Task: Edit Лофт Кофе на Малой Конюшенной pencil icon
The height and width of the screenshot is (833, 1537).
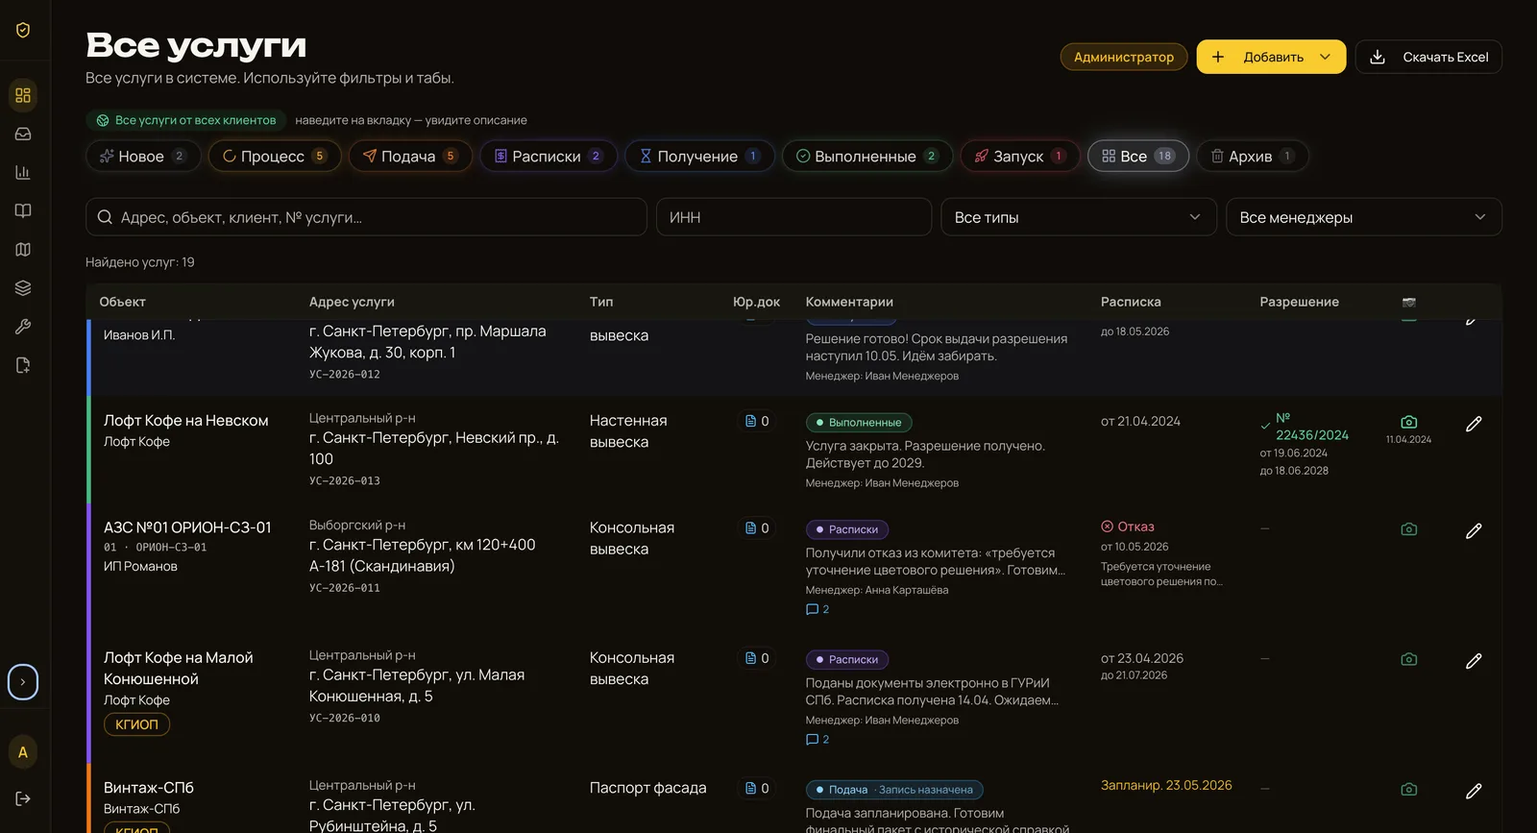Action: click(x=1474, y=661)
